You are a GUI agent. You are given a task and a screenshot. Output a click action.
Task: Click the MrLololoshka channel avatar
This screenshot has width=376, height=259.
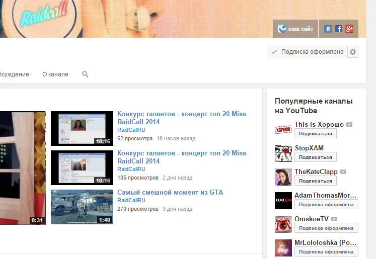coord(283,248)
